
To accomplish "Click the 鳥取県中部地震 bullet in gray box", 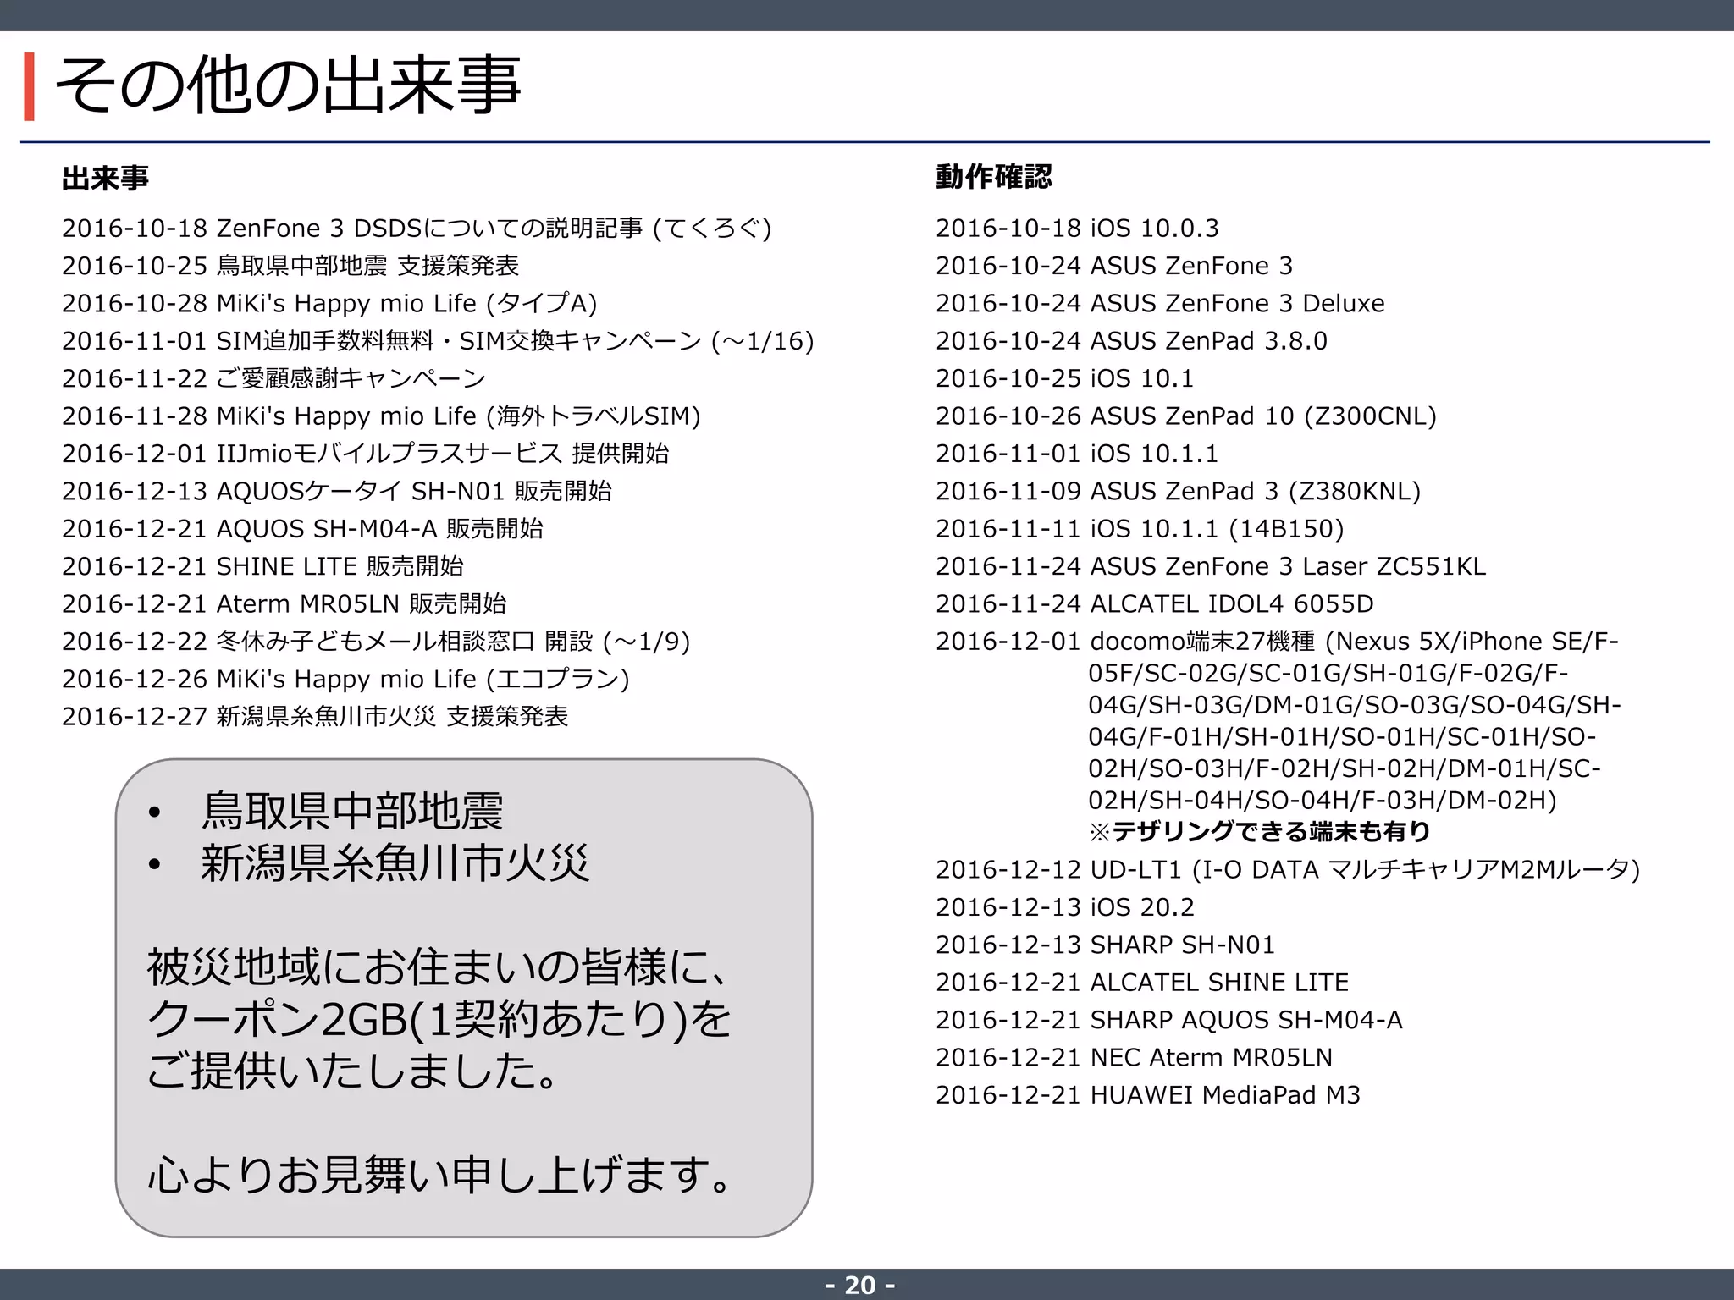I will coord(351,811).
